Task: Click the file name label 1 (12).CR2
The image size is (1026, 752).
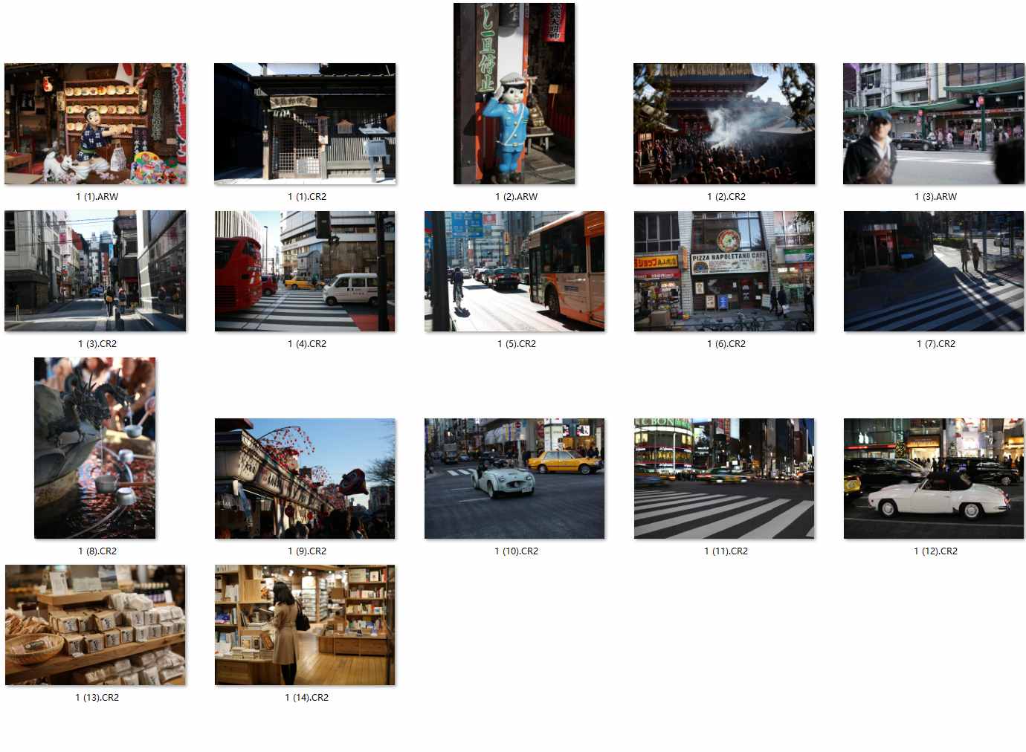Action: tap(936, 551)
